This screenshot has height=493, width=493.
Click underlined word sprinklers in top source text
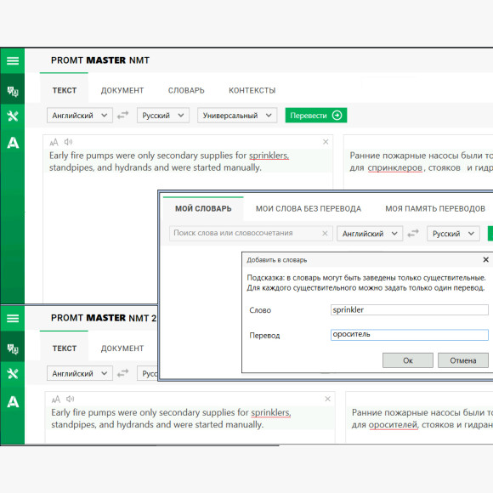click(x=269, y=156)
